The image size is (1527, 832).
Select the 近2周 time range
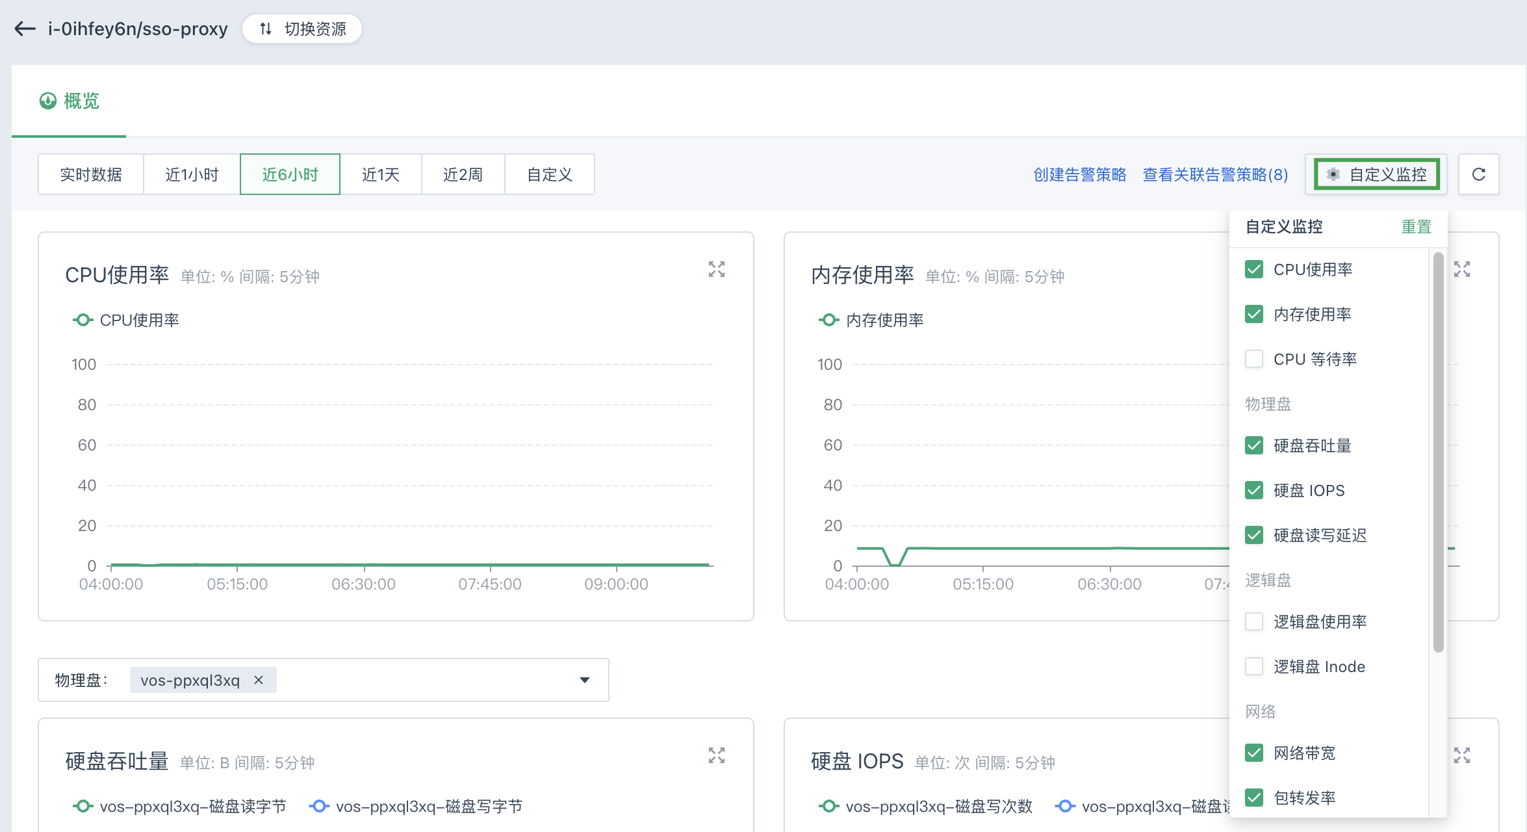463,174
